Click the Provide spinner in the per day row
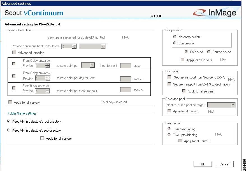This screenshot has height=171, width=246. coord(43,78)
